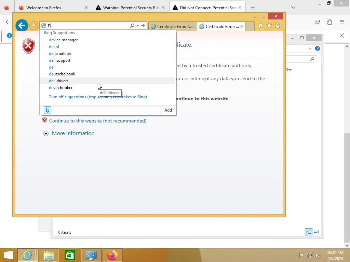This screenshot has height=262, width=350.
Task: Click File Explorer 'Size' column header
Action: click(288, 70)
